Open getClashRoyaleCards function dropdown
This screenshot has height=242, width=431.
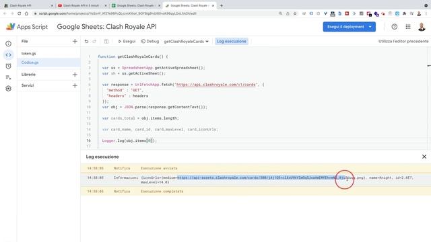(186, 42)
